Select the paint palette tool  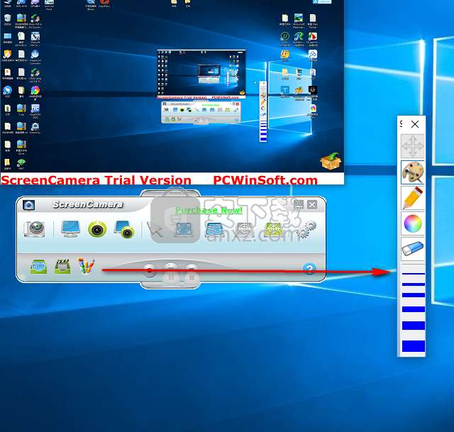tap(413, 172)
